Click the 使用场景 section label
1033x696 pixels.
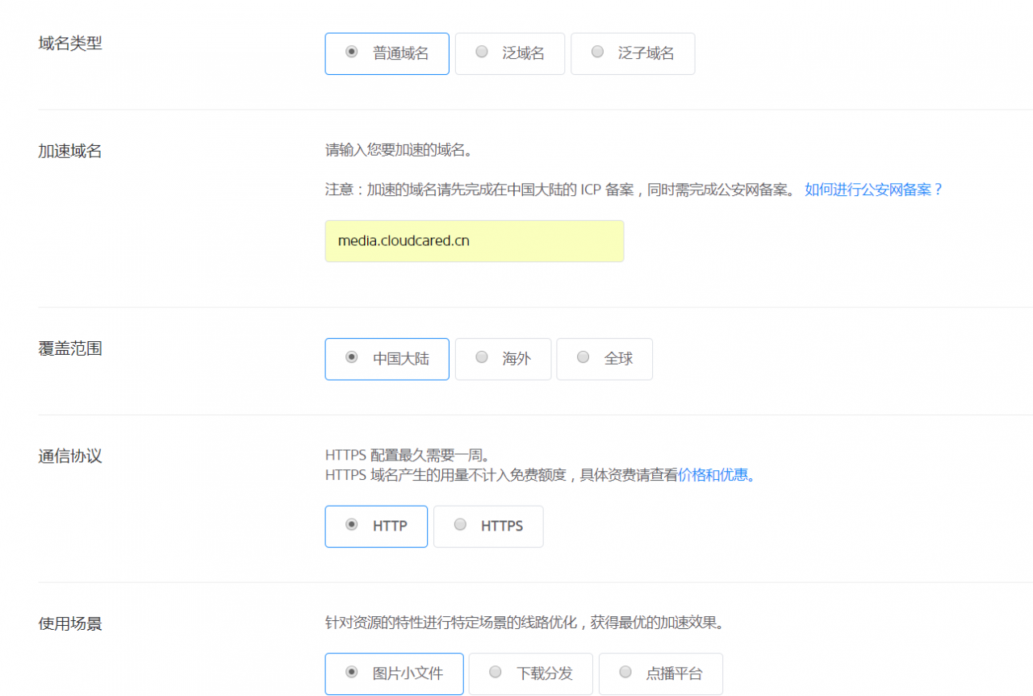[x=70, y=622]
